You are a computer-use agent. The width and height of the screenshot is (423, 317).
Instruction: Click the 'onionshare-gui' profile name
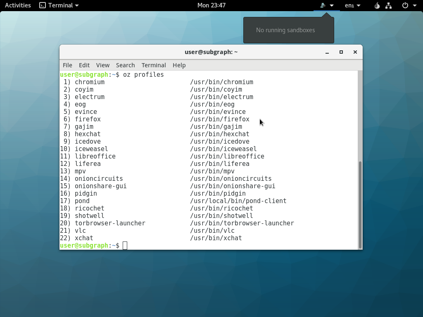pyautogui.click(x=101, y=186)
